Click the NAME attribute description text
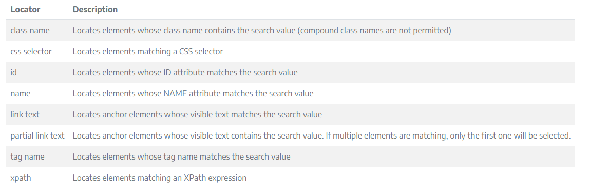The width and height of the screenshot is (589, 196). click(193, 93)
